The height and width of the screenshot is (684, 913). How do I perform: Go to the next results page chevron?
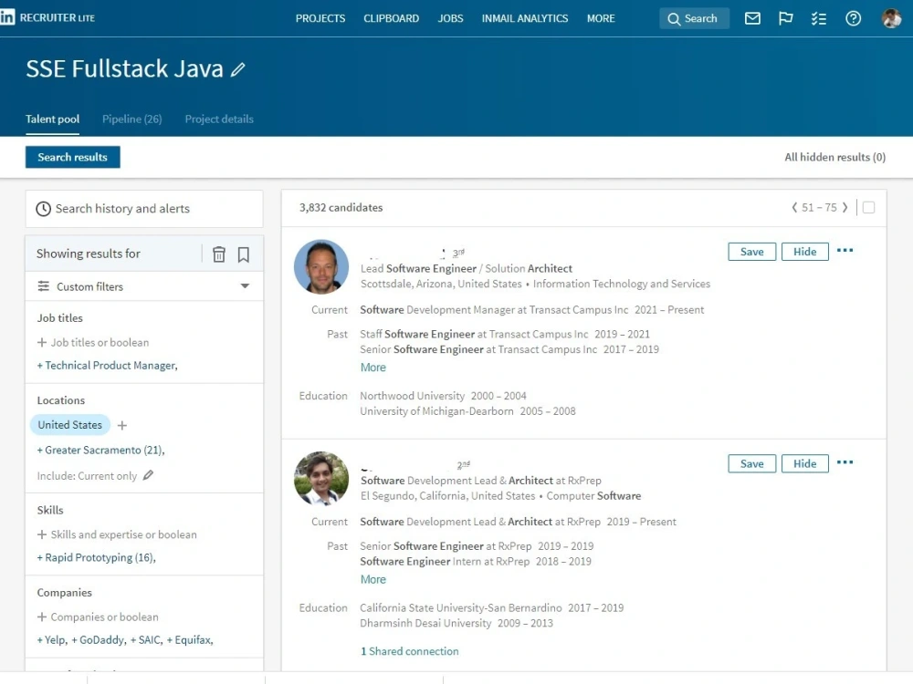[x=845, y=207]
